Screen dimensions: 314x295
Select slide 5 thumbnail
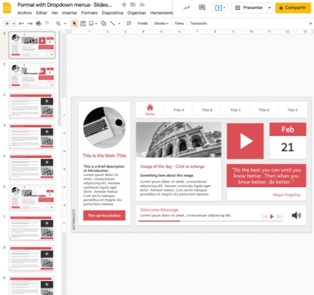[x=32, y=167]
